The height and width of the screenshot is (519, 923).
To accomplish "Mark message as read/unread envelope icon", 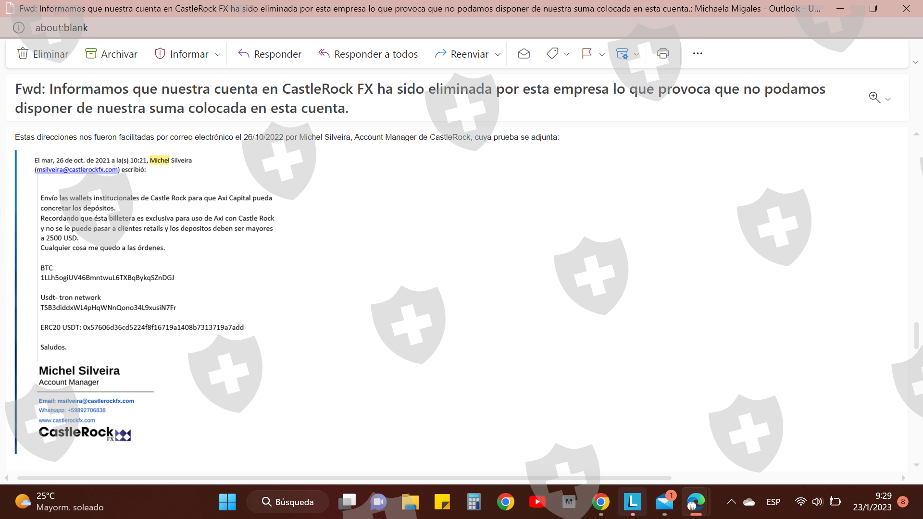I will tap(524, 53).
